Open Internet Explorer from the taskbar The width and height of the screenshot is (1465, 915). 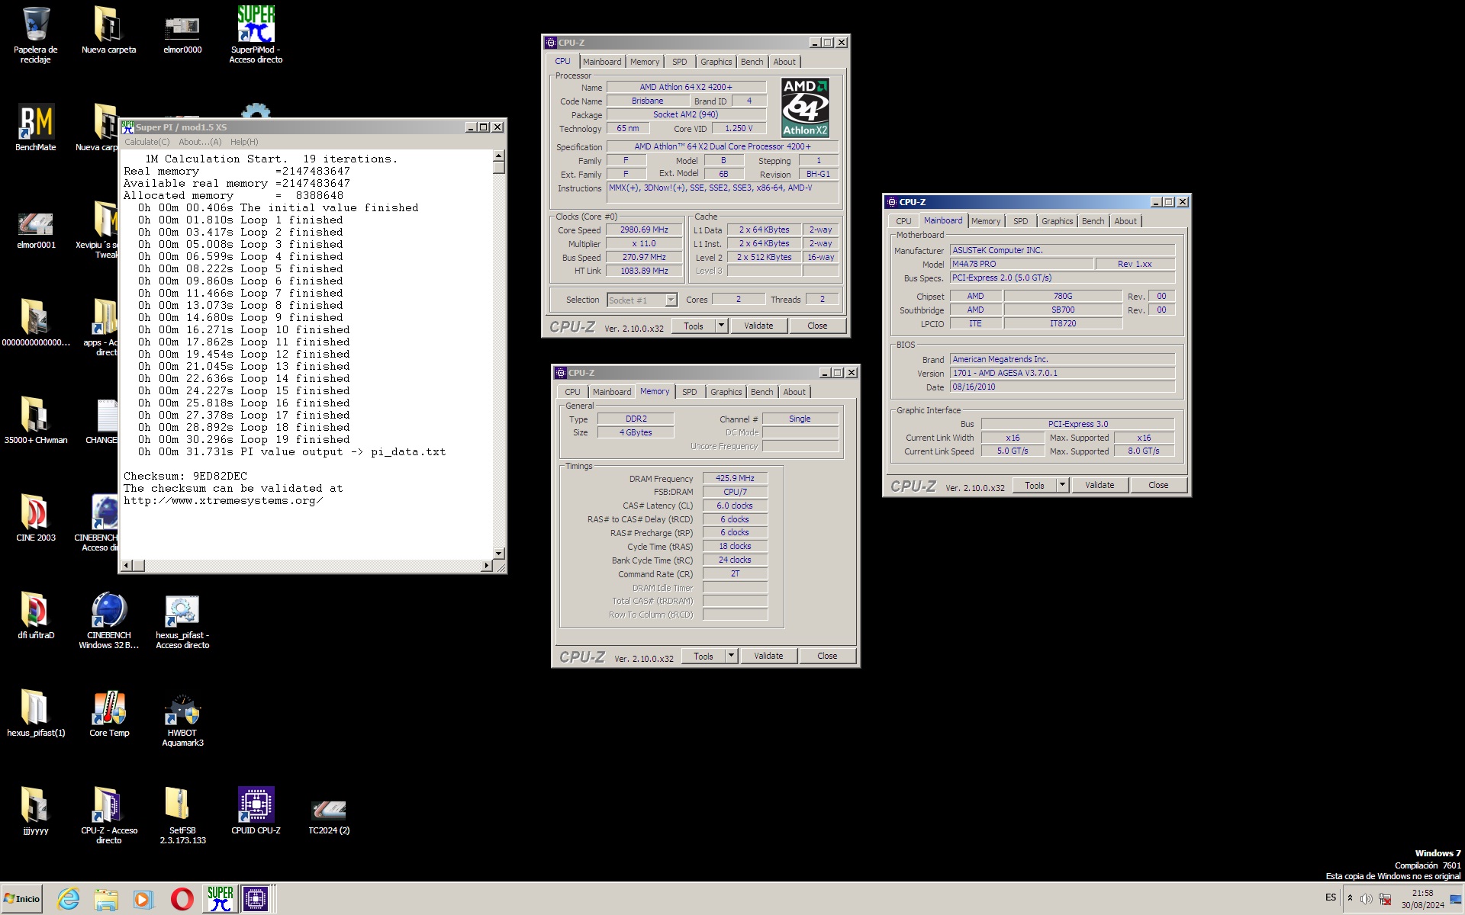pyautogui.click(x=69, y=899)
